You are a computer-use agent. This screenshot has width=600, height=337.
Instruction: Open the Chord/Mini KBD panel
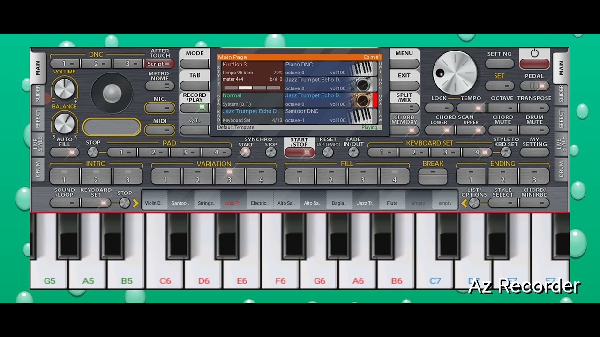534,203
